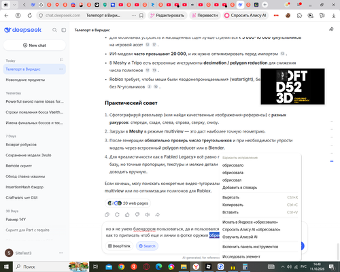Open Calculator from the taskbar
The image size is (340, 272).
(245, 267)
